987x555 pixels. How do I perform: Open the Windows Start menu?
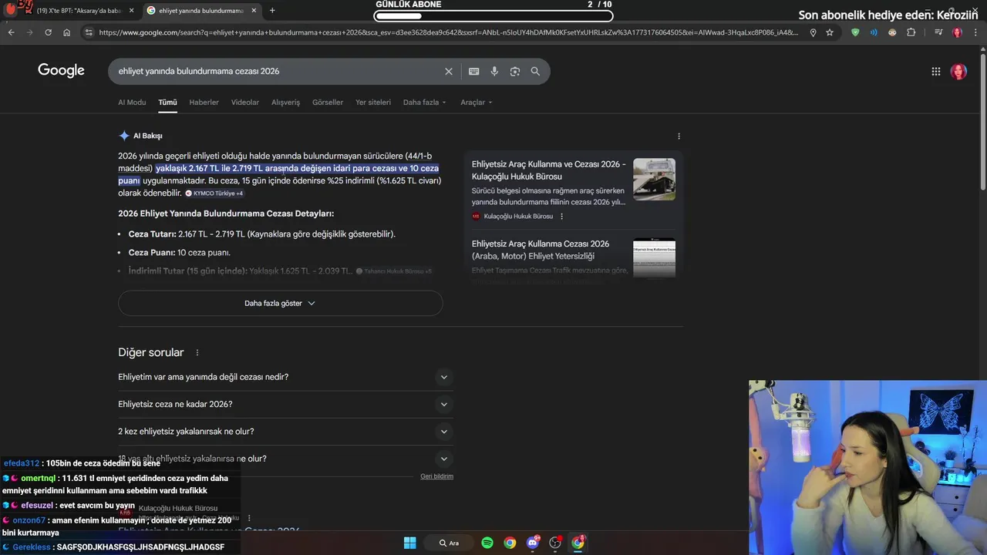[x=409, y=543]
